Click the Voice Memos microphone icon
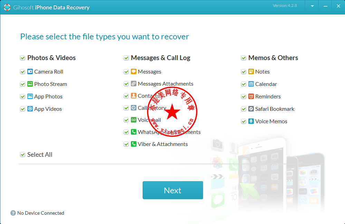Screen dimensions: 345x224 (x=251, y=121)
